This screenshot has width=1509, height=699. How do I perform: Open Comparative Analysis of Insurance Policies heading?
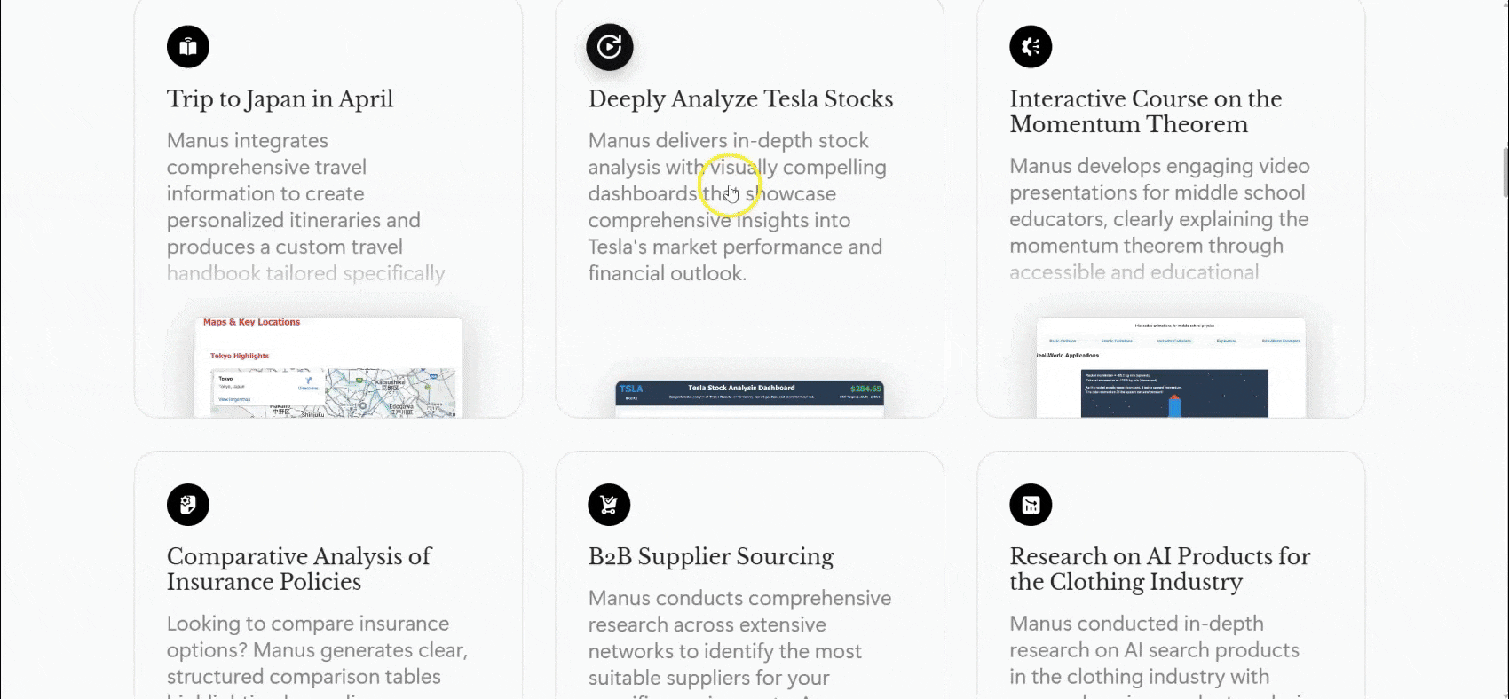(299, 569)
